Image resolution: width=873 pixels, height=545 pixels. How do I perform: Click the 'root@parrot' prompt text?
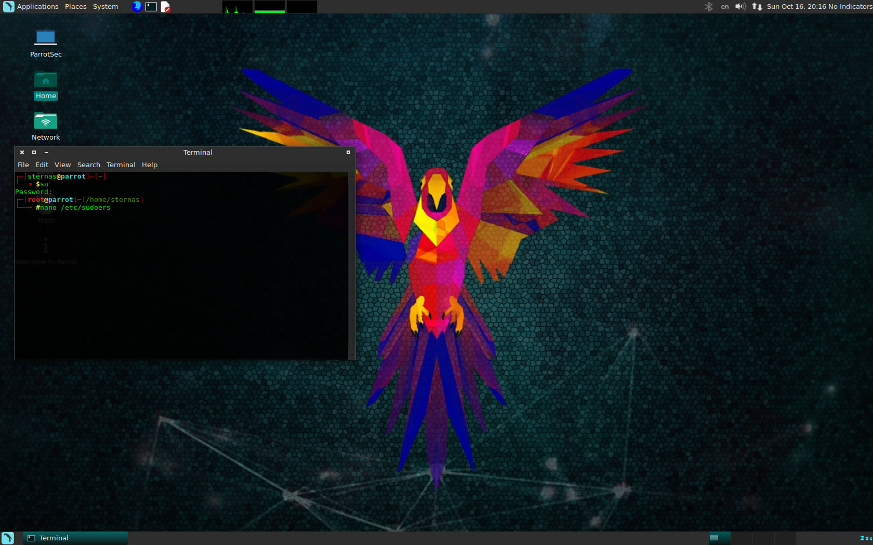[x=50, y=200]
